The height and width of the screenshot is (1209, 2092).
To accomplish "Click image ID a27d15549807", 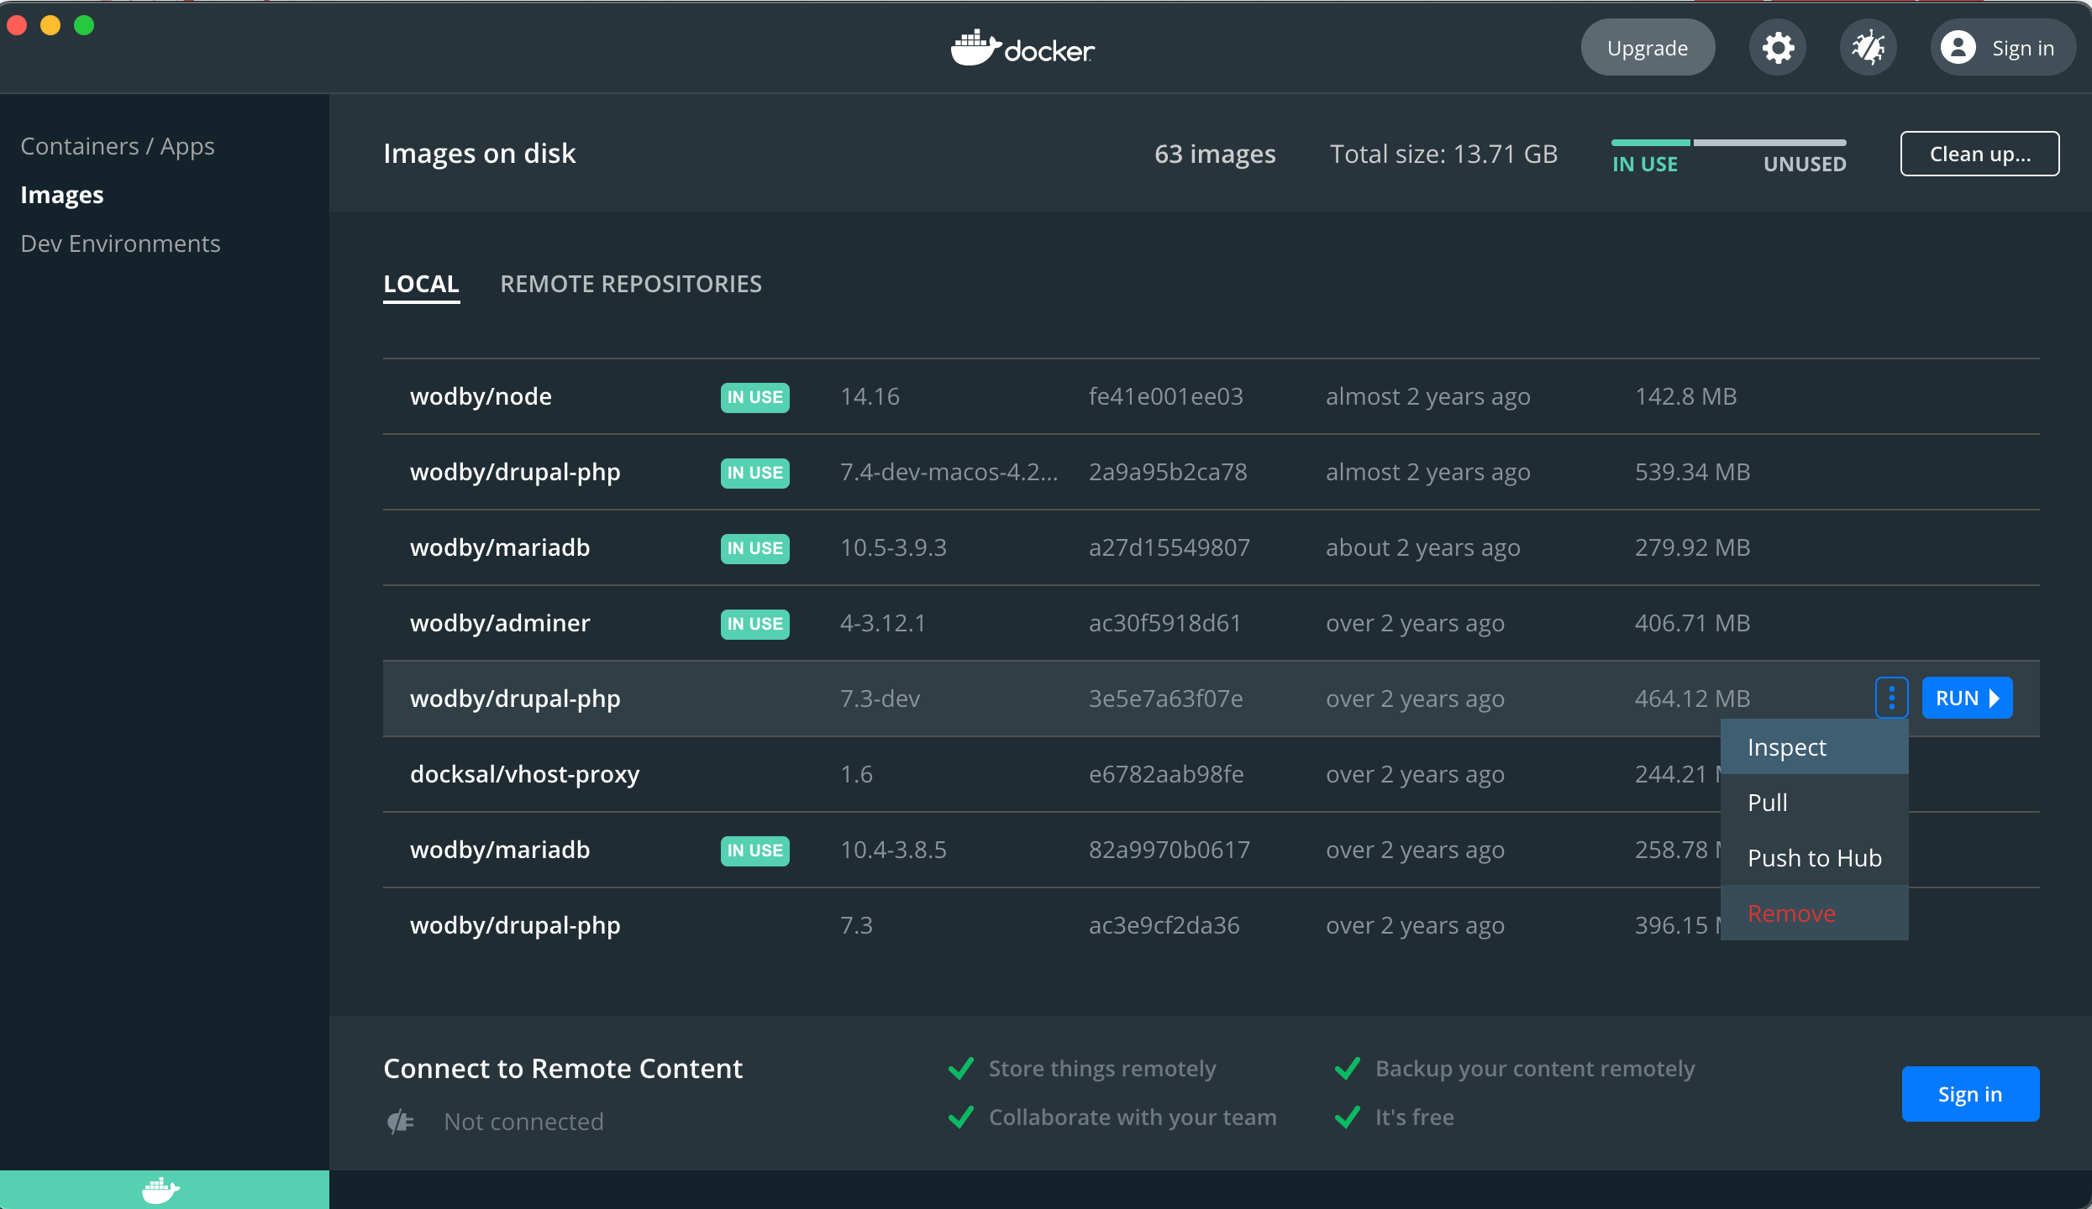I will [1170, 547].
